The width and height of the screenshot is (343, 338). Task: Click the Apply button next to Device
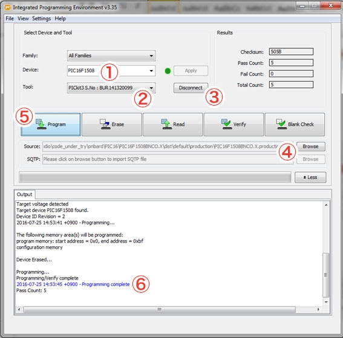click(x=191, y=71)
